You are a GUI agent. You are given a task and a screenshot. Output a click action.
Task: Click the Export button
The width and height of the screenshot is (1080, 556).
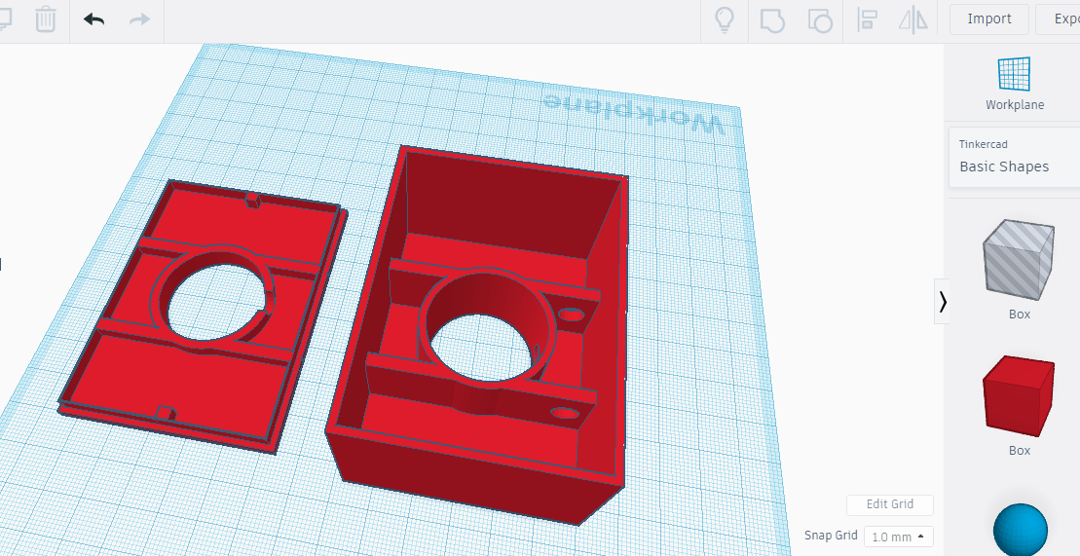point(1058,19)
